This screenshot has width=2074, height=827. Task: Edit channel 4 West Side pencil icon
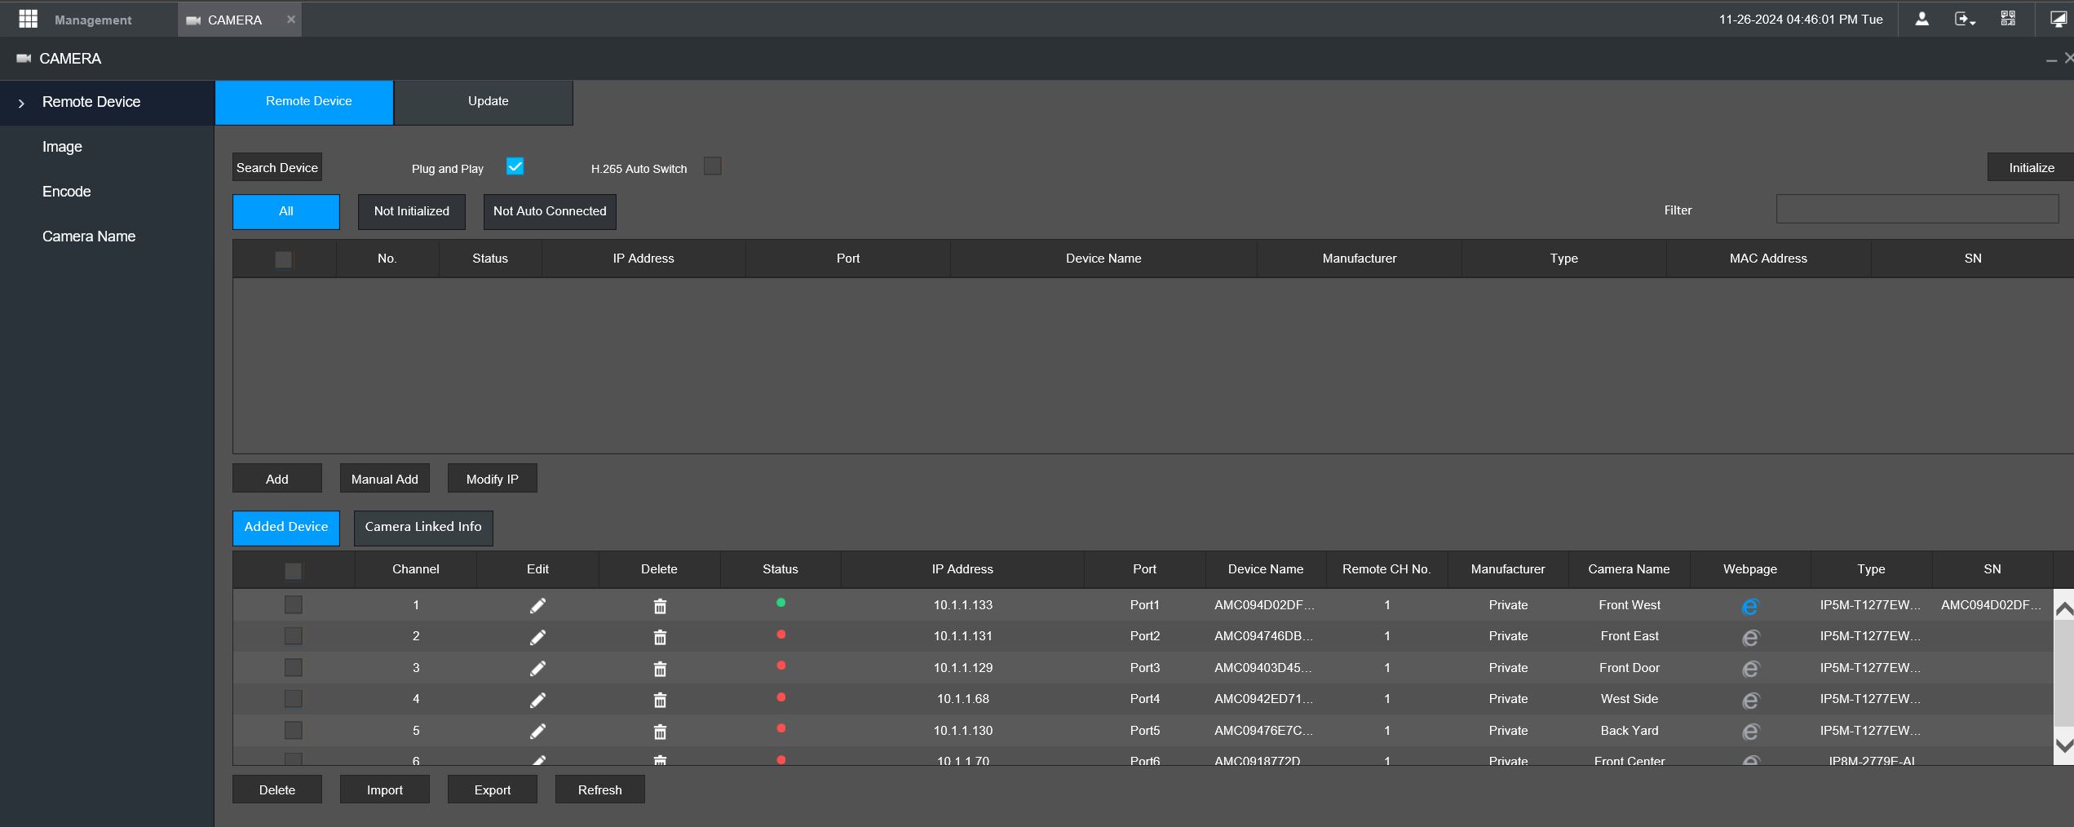coord(537,700)
